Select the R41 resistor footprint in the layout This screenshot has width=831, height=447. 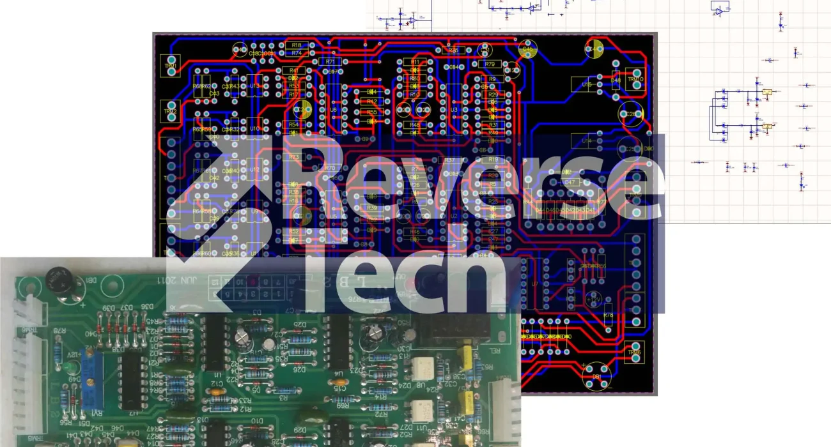[294, 70]
